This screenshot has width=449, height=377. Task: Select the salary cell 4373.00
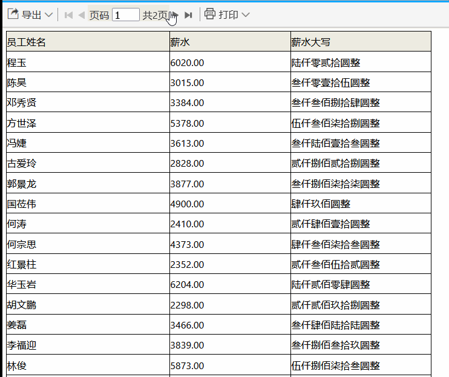click(x=230, y=244)
